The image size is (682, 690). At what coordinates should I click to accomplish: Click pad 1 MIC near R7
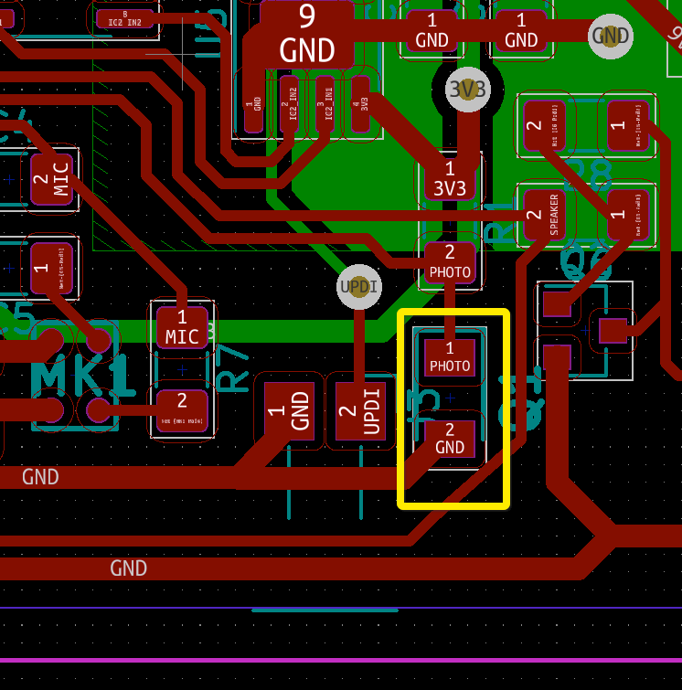pos(182,327)
